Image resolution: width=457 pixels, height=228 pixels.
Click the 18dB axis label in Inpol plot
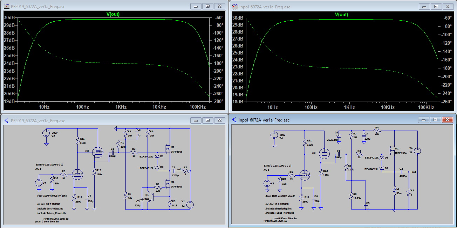[x=237, y=102]
